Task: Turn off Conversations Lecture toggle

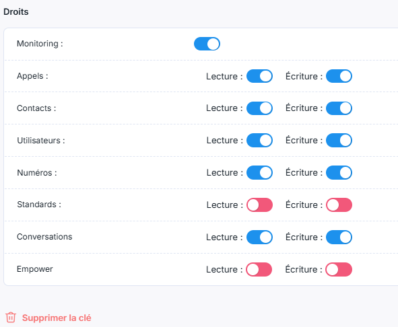Action: [x=259, y=237]
